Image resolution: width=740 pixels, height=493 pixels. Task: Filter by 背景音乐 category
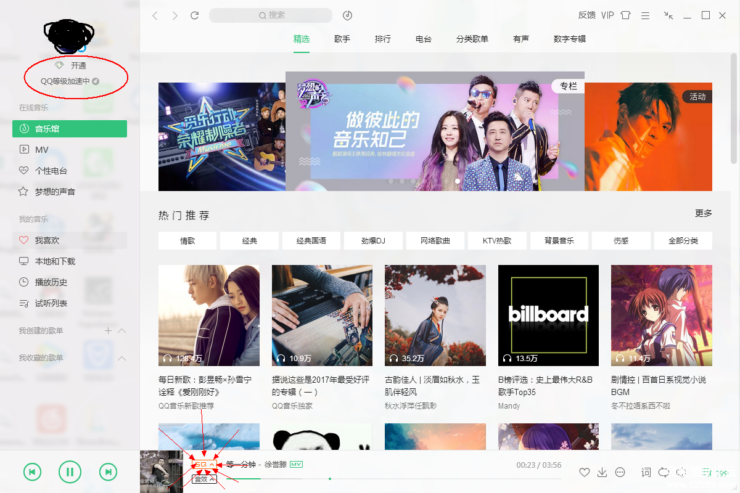pos(559,241)
